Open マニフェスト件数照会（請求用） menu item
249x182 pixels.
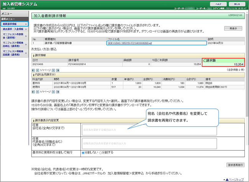14,36
